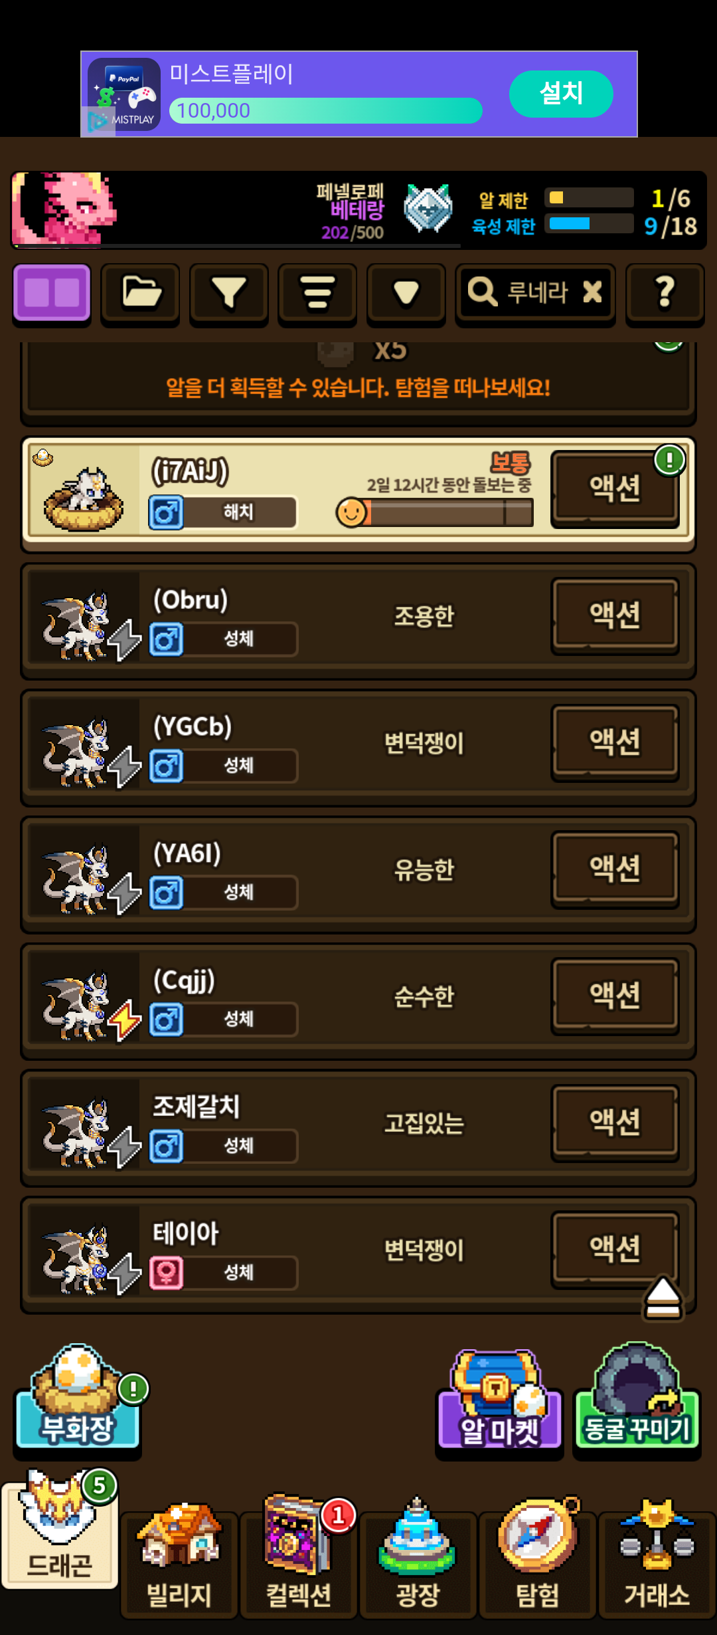
Task: Tap 액션 button for hatchling i7AiJ
Action: [615, 489]
